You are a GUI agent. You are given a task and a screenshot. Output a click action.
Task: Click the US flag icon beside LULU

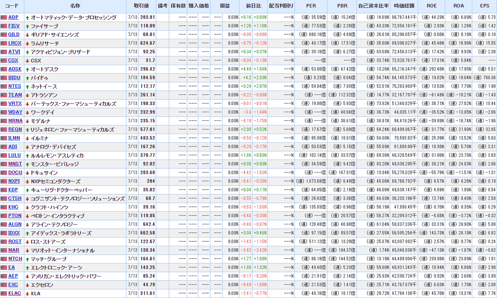click(4, 156)
